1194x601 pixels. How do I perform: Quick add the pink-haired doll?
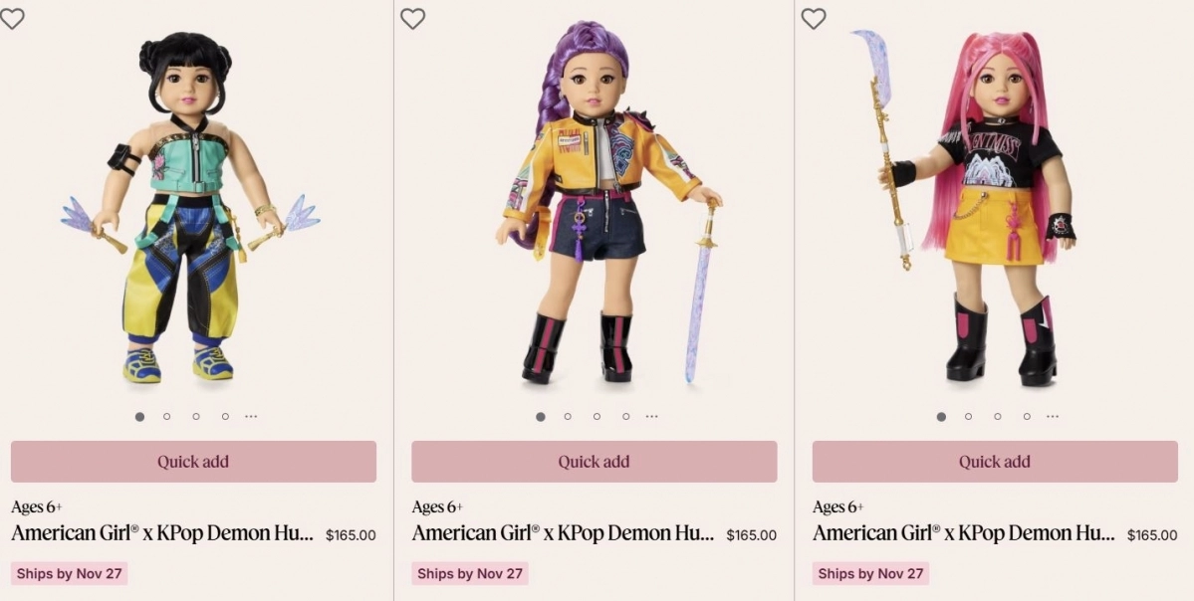[x=995, y=462]
